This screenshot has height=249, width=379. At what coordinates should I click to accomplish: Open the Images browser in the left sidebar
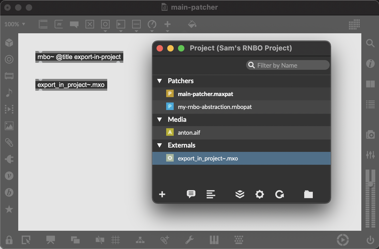click(x=9, y=126)
